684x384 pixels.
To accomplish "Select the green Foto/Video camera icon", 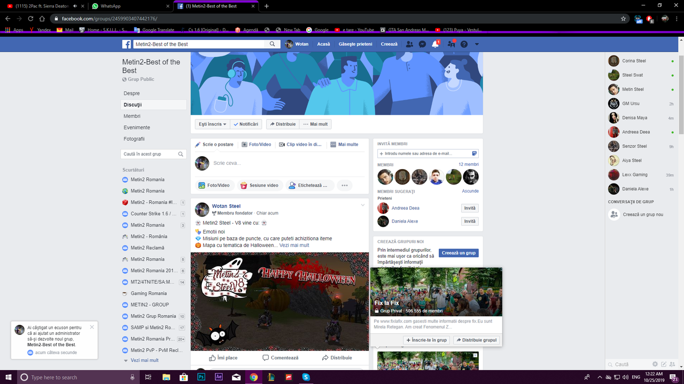I will (203, 185).
